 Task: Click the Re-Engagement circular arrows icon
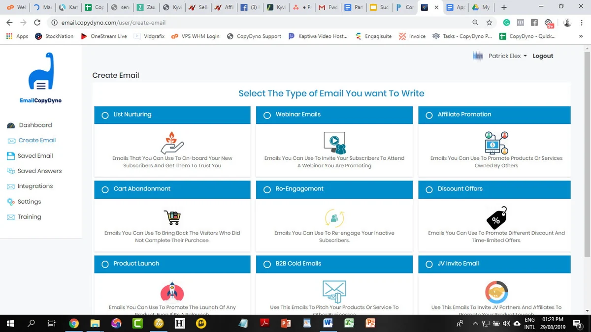[x=334, y=218]
